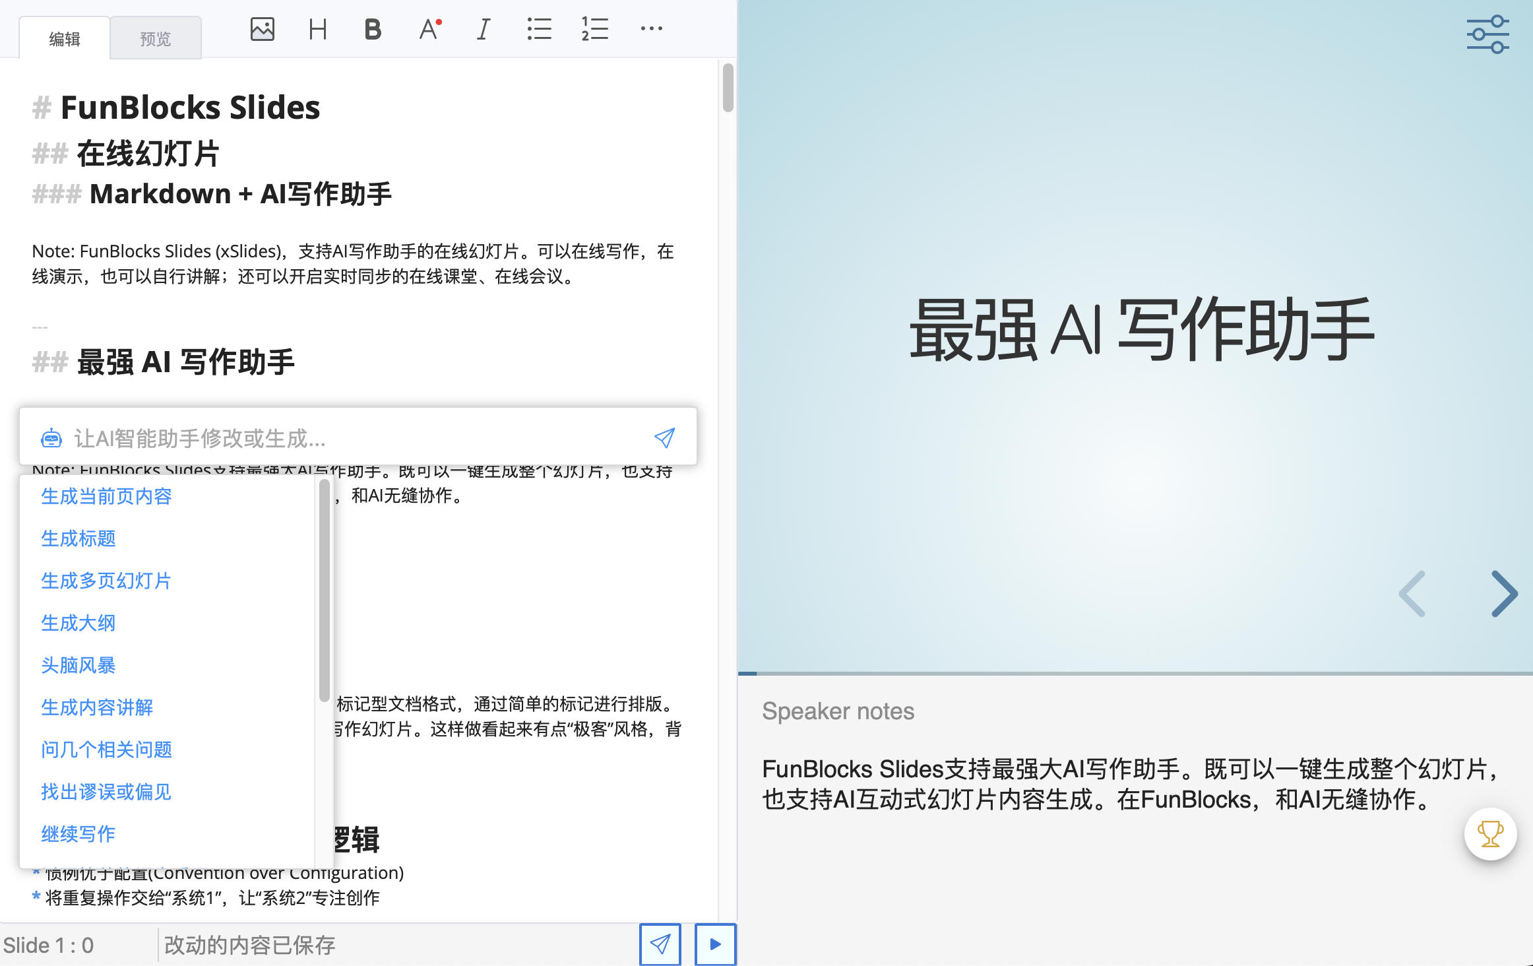Select 生成内容讲解 in AI menu
Screen dimensions: 1533x966
97,707
